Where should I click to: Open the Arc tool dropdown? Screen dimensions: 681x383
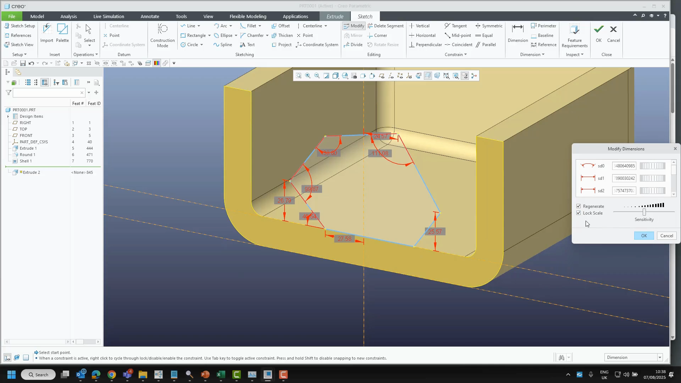click(231, 26)
